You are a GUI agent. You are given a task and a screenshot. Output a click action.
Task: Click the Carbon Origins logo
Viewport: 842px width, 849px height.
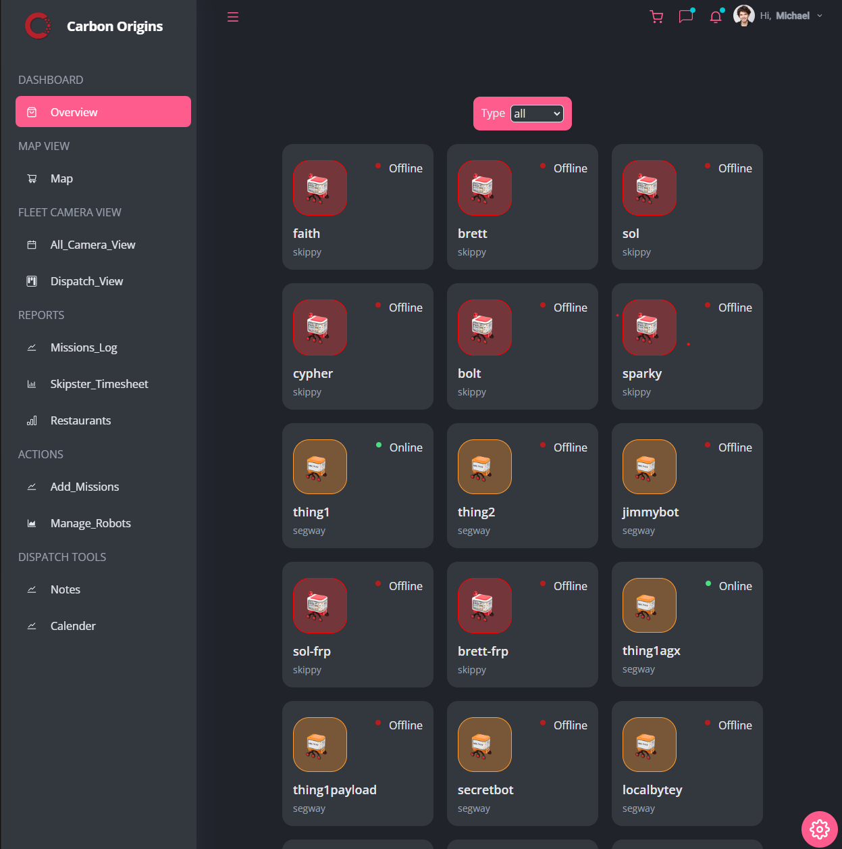pos(38,26)
